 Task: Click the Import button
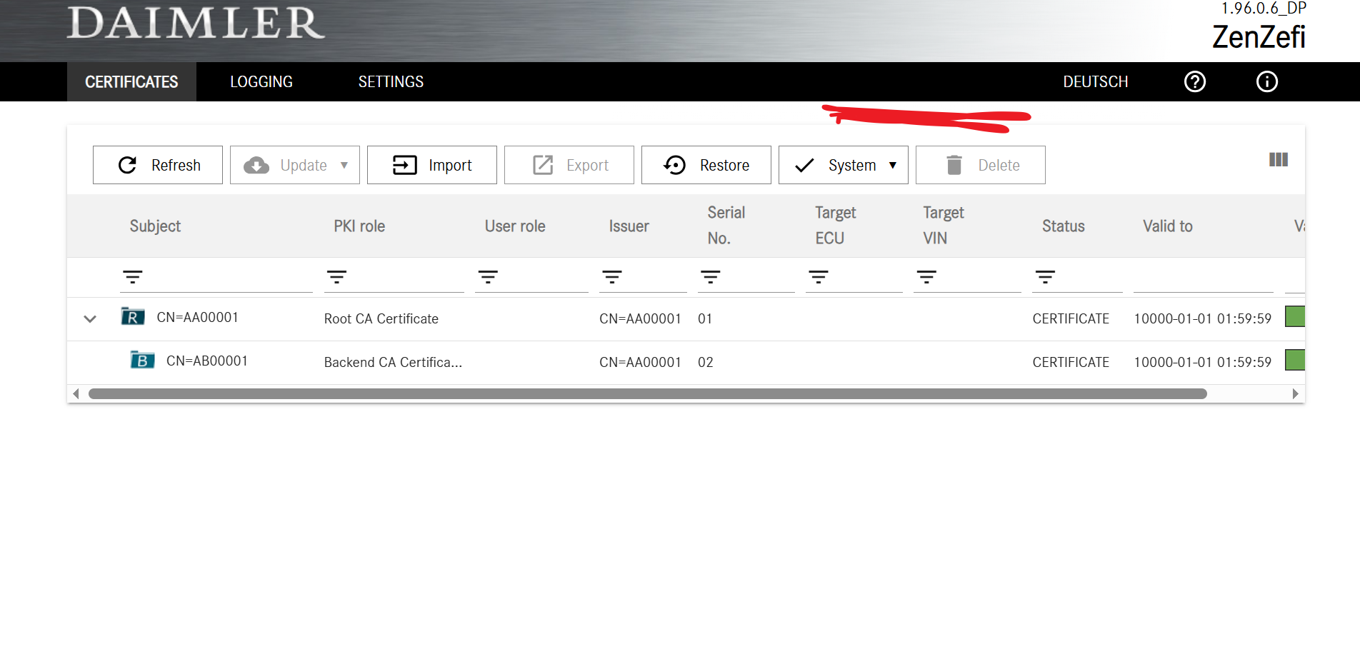[432, 165]
